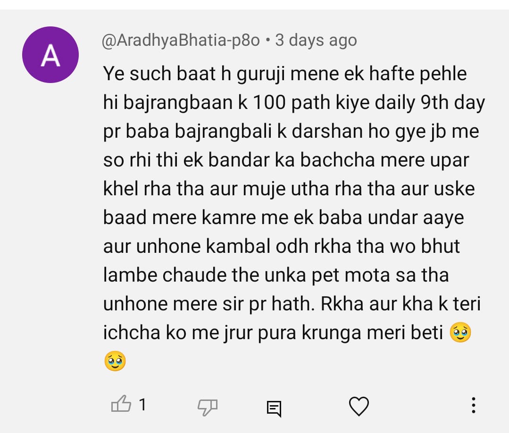The image size is (509, 433).
Task: Open replies using the comment icon
Action: (x=274, y=408)
